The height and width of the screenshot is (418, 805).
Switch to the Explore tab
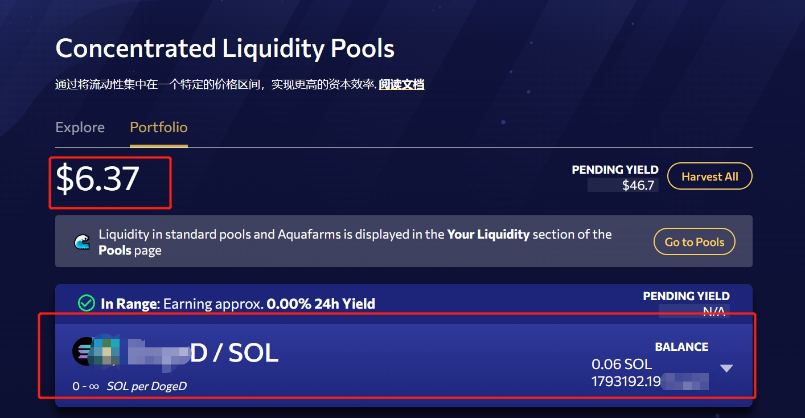pyautogui.click(x=80, y=127)
